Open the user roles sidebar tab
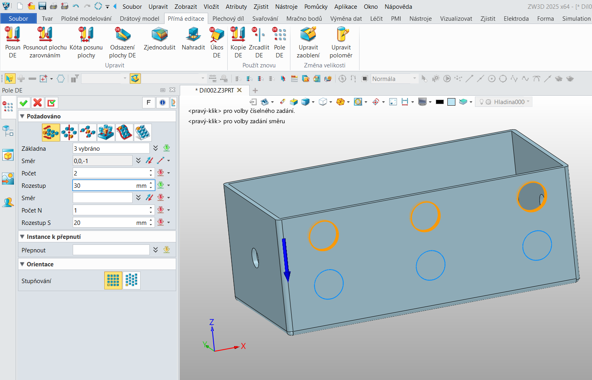Image resolution: width=592 pixels, height=380 pixels. tap(8, 203)
